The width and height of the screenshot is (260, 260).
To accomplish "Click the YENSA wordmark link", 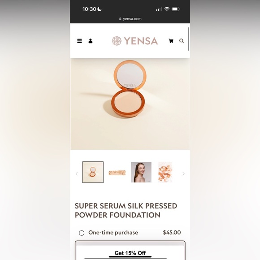I will [x=141, y=41].
